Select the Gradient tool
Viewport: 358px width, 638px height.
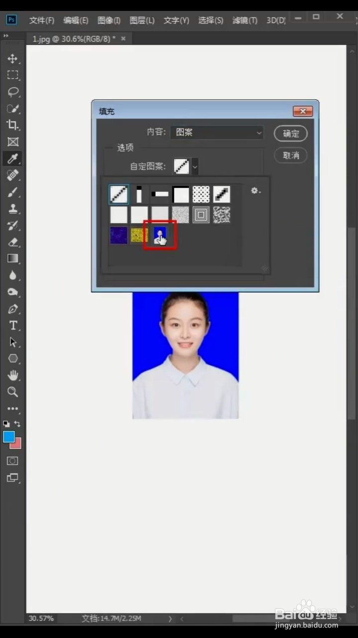(x=12, y=259)
